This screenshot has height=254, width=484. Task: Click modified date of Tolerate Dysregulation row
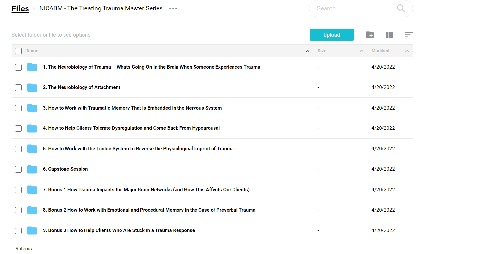(383, 128)
